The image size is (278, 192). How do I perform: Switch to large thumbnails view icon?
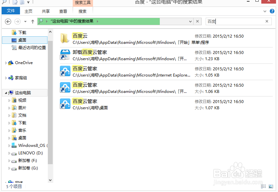271,186
